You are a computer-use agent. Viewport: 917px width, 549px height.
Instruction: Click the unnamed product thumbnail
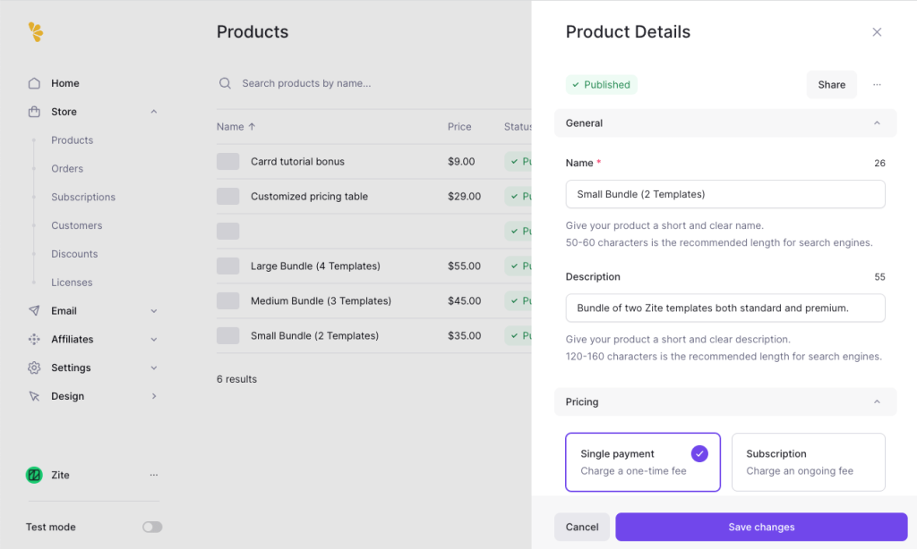pyautogui.click(x=228, y=232)
